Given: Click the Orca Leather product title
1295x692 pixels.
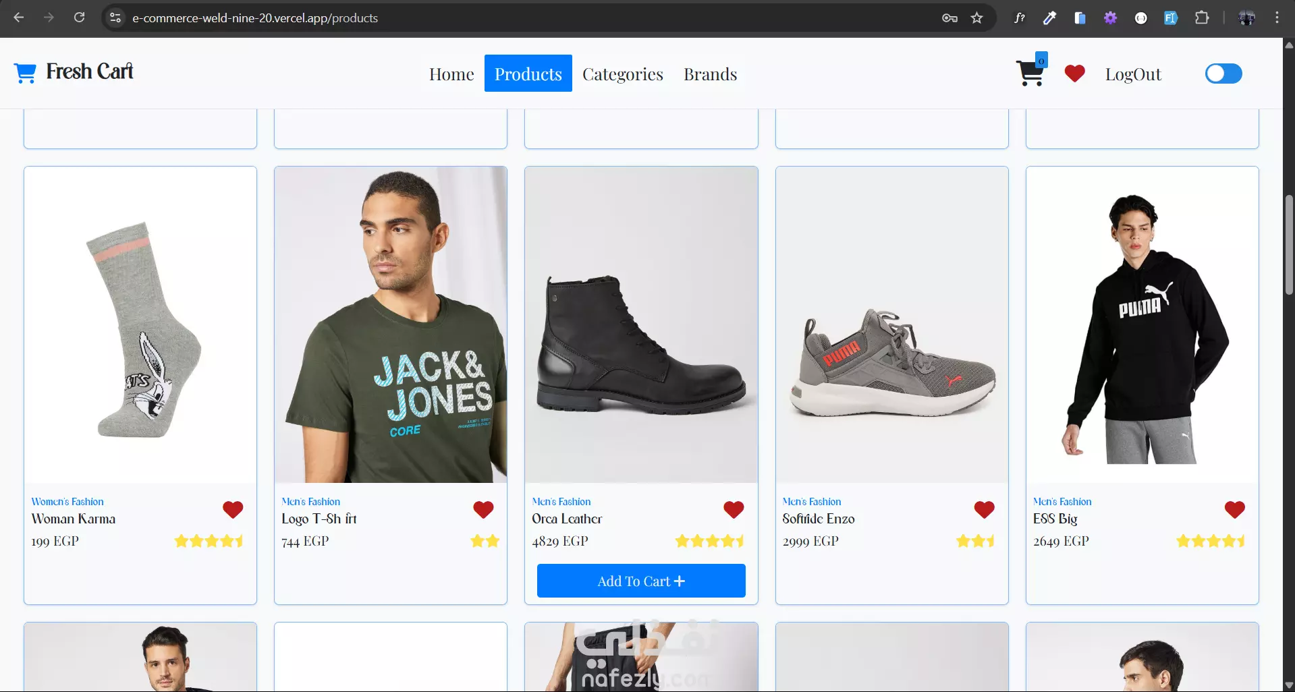Looking at the screenshot, I should pos(567,519).
